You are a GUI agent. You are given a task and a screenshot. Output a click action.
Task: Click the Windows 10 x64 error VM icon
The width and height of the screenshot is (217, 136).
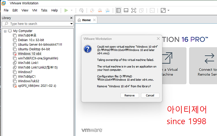pos(15,54)
